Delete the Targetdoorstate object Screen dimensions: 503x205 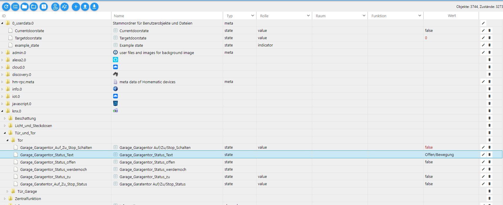pyautogui.click(x=490, y=38)
